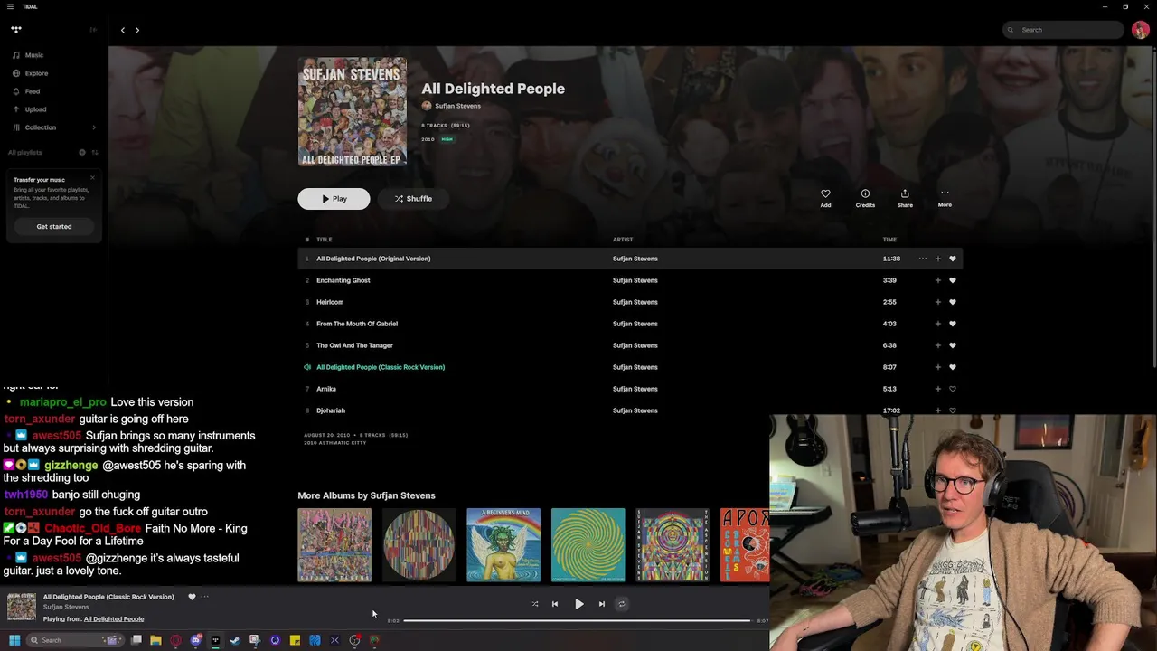Viewport: 1157px width, 651px height.
Task: Open Sufjan Stevens artist link on Arnika row
Action: (635, 389)
